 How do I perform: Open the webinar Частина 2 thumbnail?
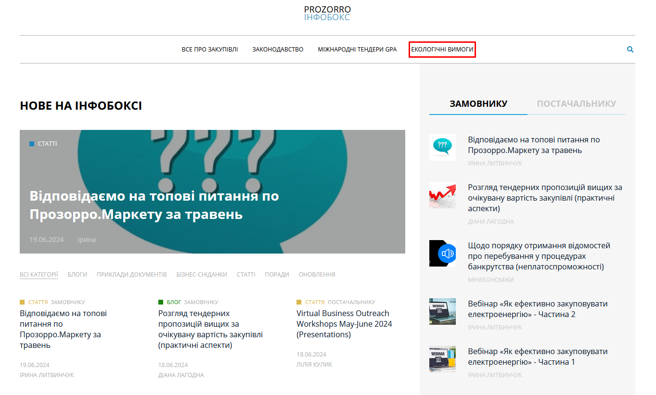click(442, 311)
